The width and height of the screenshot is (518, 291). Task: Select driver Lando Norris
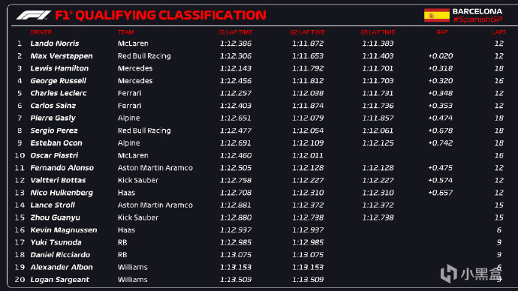pos(55,43)
